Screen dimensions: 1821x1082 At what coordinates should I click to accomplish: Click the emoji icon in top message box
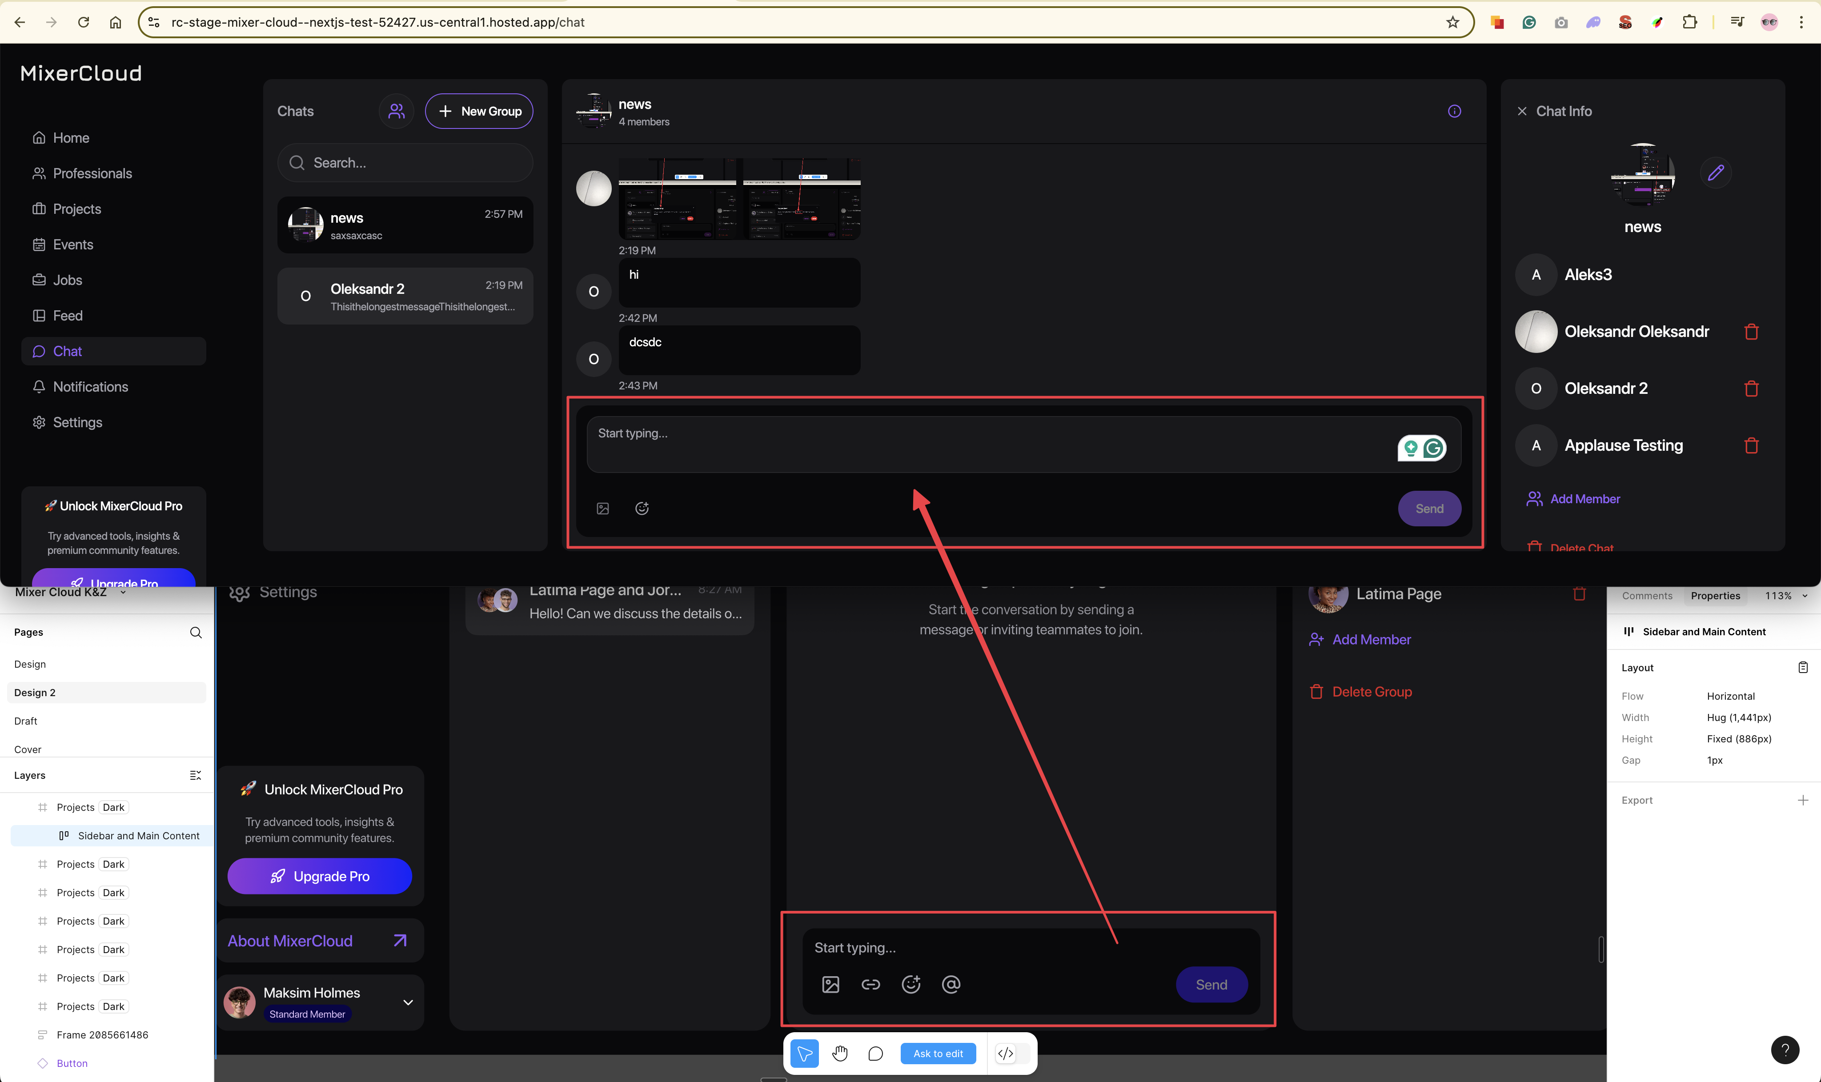642,508
